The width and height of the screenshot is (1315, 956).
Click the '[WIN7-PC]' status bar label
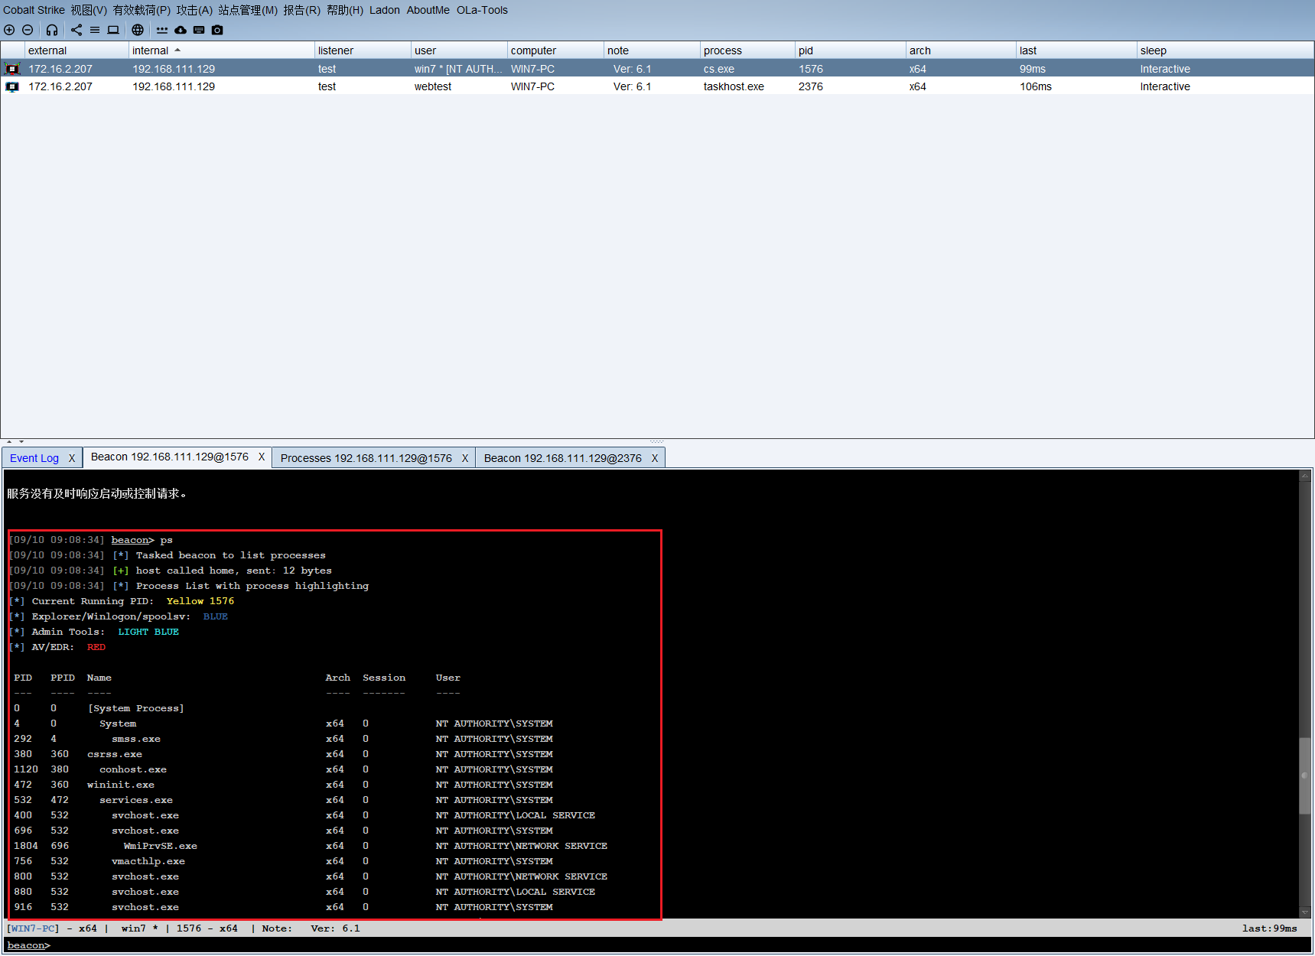[x=33, y=928]
